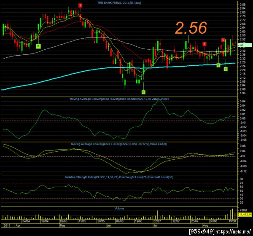Click the 28/05 date label
The width and height of the screenshot is (253, 236).
click(x=101, y=221)
